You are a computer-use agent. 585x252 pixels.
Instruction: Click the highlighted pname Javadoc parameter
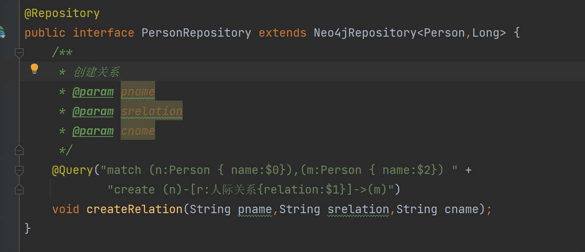(x=138, y=92)
